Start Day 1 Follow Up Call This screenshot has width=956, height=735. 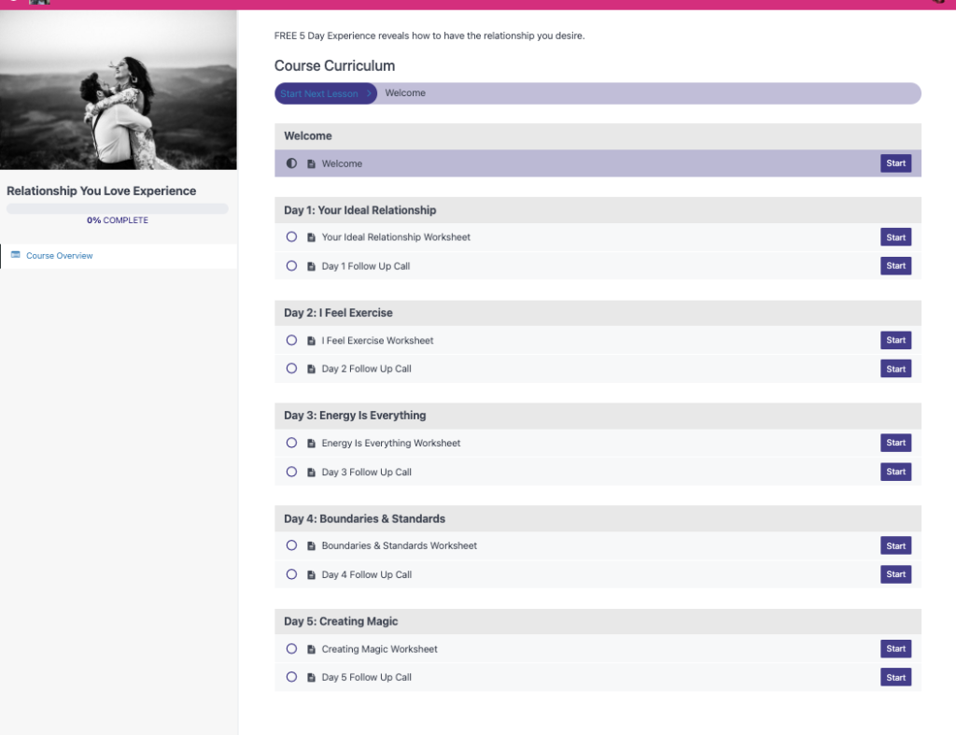(895, 266)
